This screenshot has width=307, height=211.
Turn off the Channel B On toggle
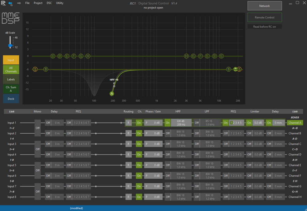(x=139, y=133)
